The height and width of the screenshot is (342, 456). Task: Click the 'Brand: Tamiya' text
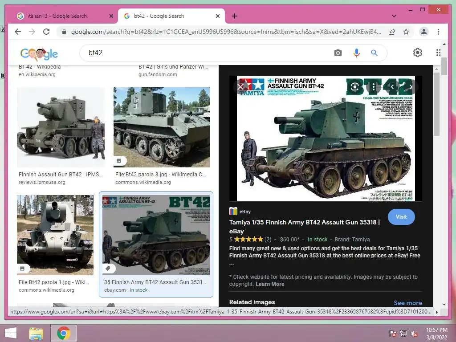[352, 239]
